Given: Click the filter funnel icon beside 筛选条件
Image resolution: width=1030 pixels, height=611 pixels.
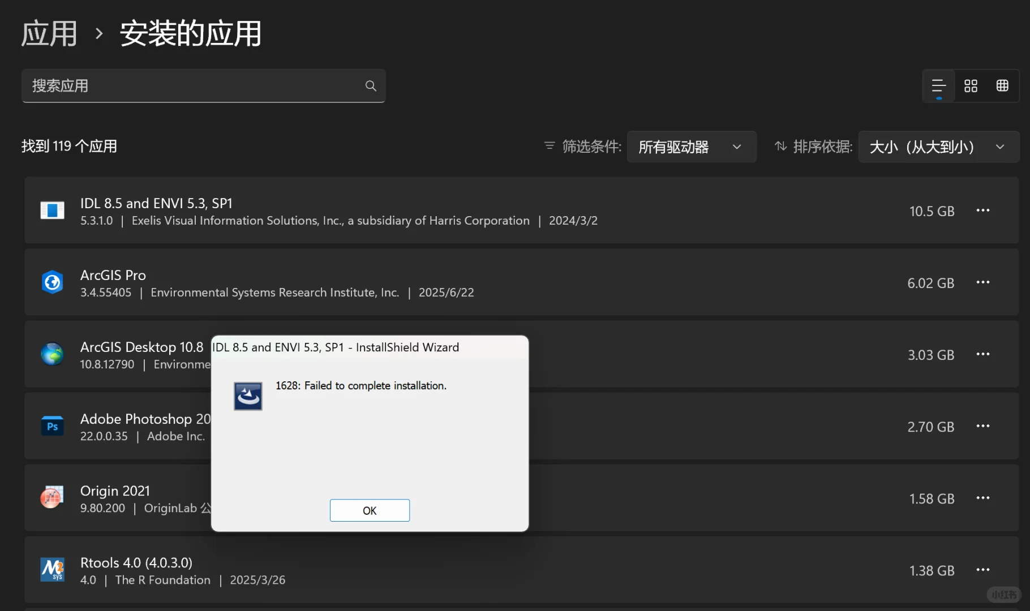Looking at the screenshot, I should (548, 146).
